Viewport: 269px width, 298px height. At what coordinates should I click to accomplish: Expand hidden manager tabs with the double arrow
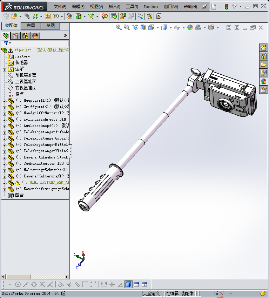65,35
